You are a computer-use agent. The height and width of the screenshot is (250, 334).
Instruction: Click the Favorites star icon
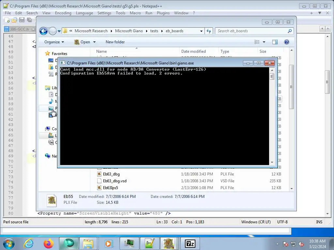coord(48,54)
